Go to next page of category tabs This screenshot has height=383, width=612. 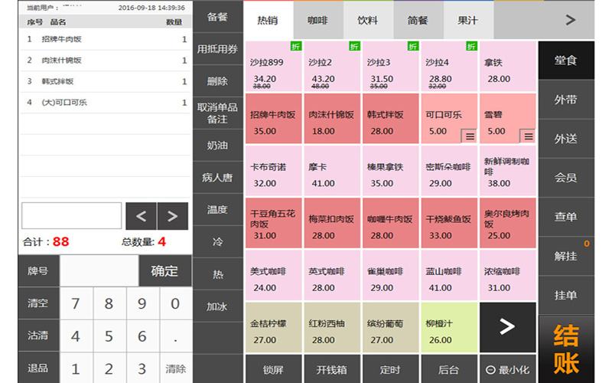pyautogui.click(x=570, y=20)
